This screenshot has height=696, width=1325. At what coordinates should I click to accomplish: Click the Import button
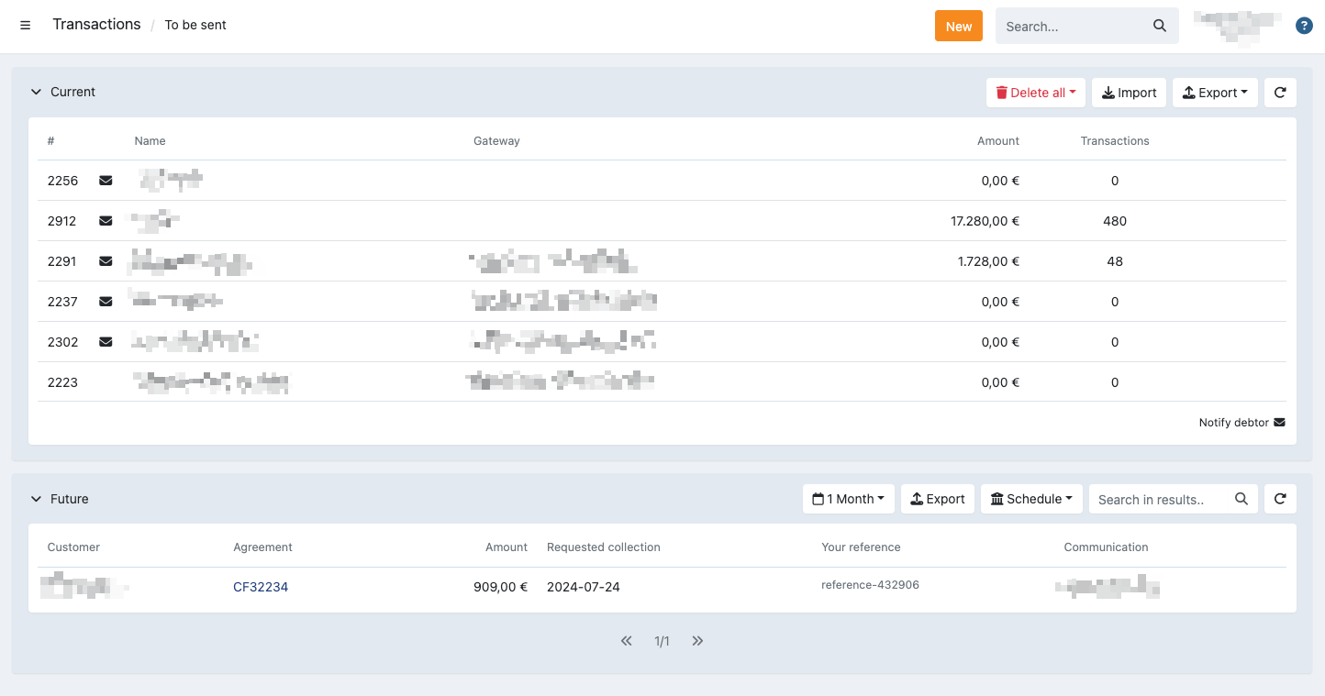tap(1129, 93)
